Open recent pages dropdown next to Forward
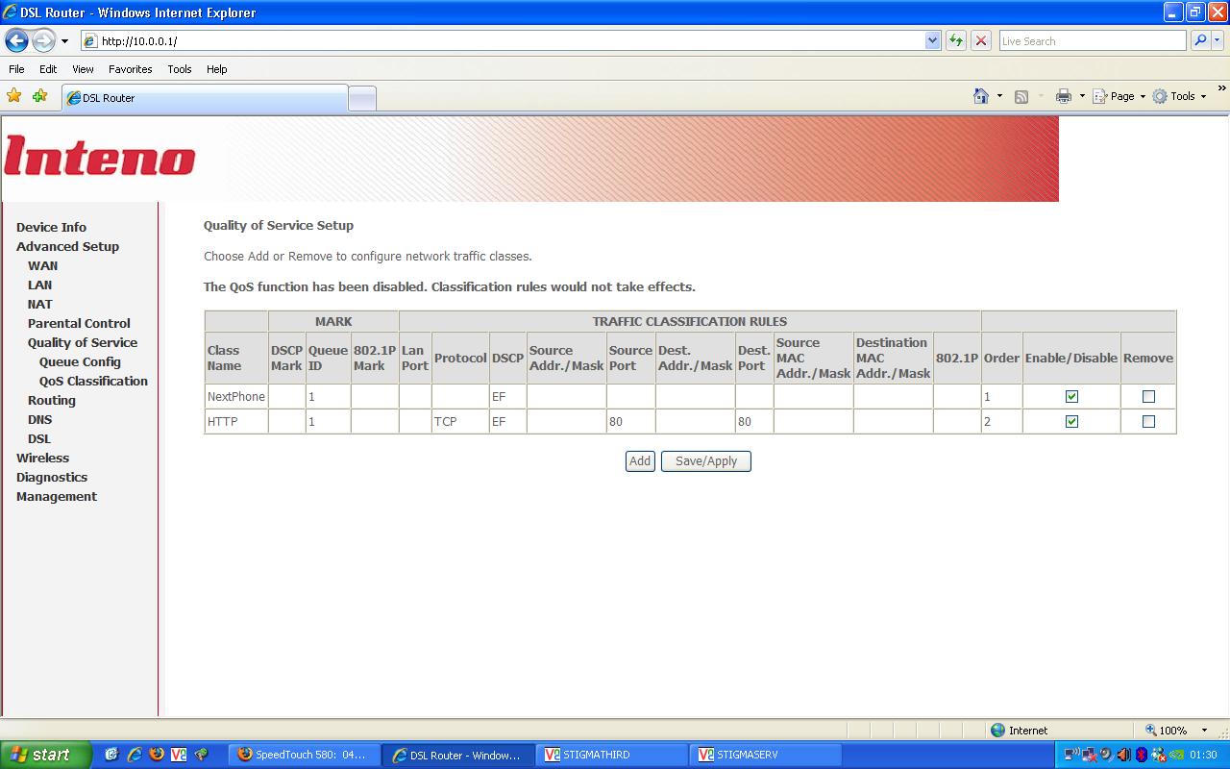 (64, 41)
